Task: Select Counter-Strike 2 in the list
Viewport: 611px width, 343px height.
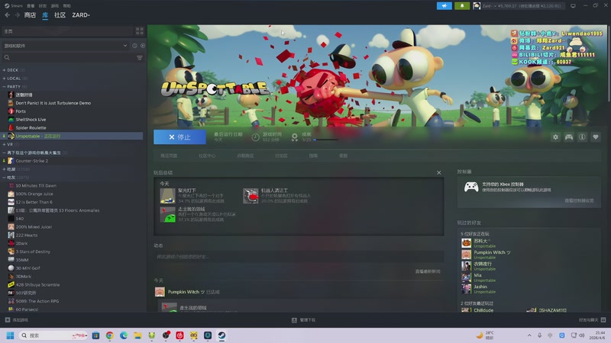Action: point(32,161)
